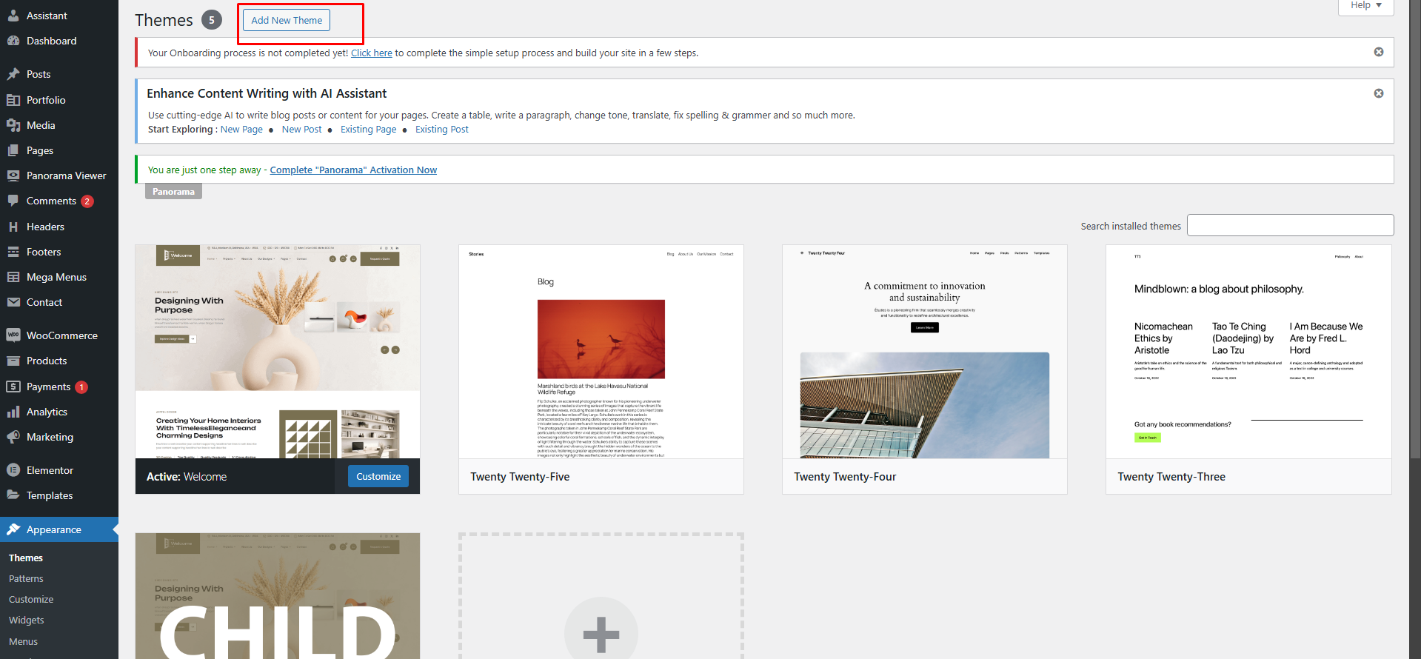Open the Patterns submenu item
Viewport: 1421px width, 659px height.
tap(26, 578)
